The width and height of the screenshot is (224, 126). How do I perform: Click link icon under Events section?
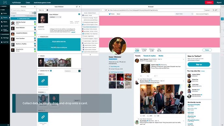[43, 81]
